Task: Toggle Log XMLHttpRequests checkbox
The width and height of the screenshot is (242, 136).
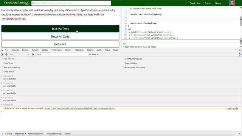Action: click(123, 59)
